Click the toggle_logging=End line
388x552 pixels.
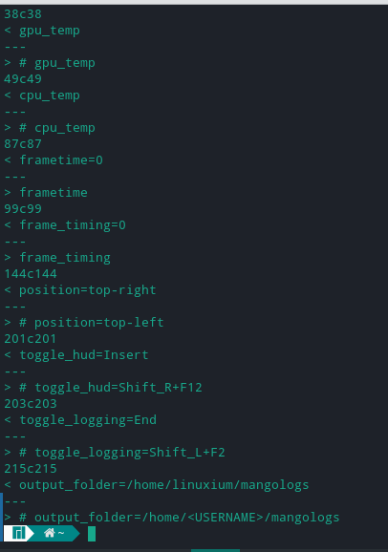[x=80, y=419]
